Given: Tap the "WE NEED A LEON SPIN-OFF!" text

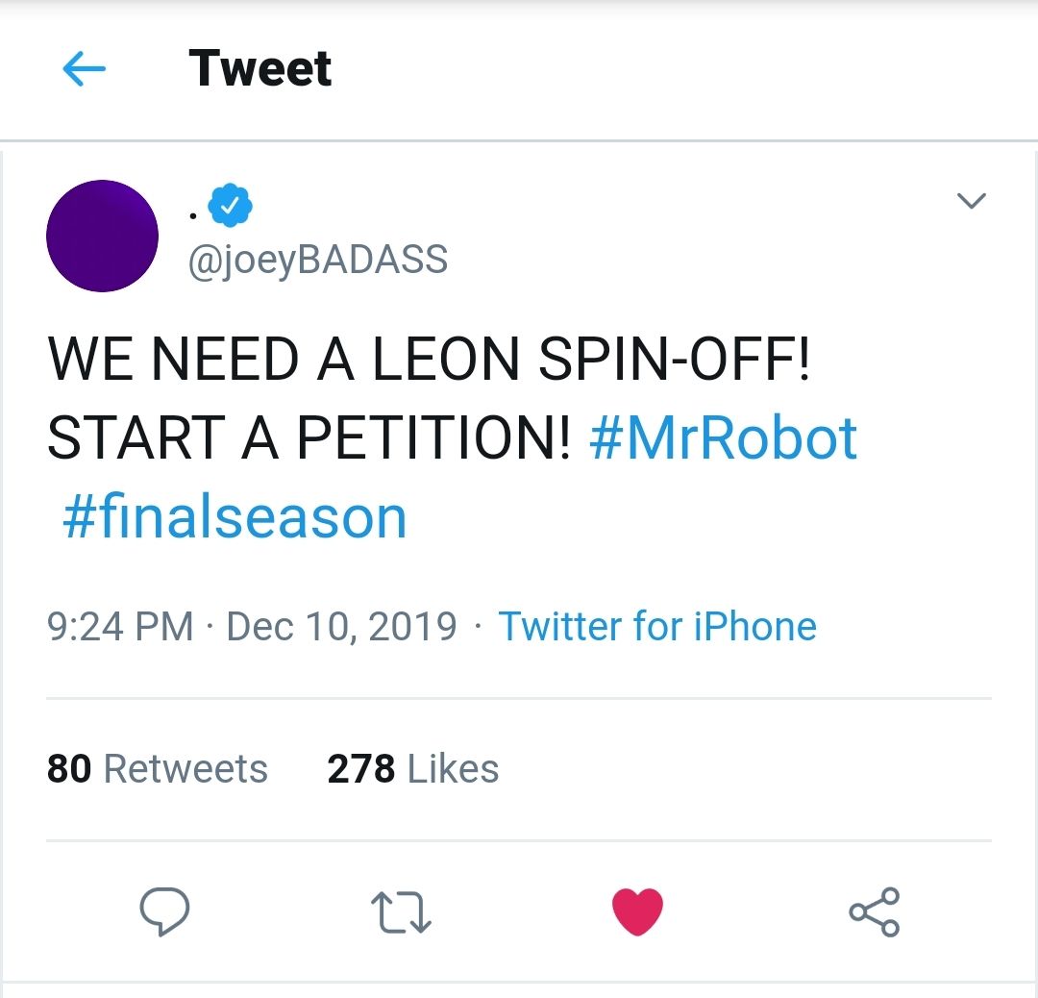Looking at the screenshot, I should pos(429,360).
